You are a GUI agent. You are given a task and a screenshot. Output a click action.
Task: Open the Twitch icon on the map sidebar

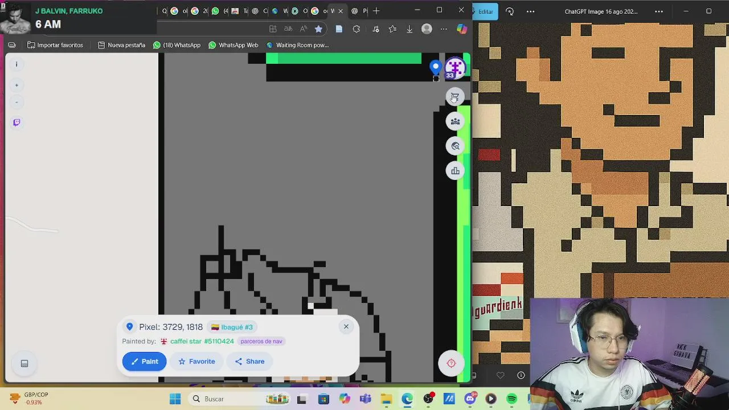17,122
